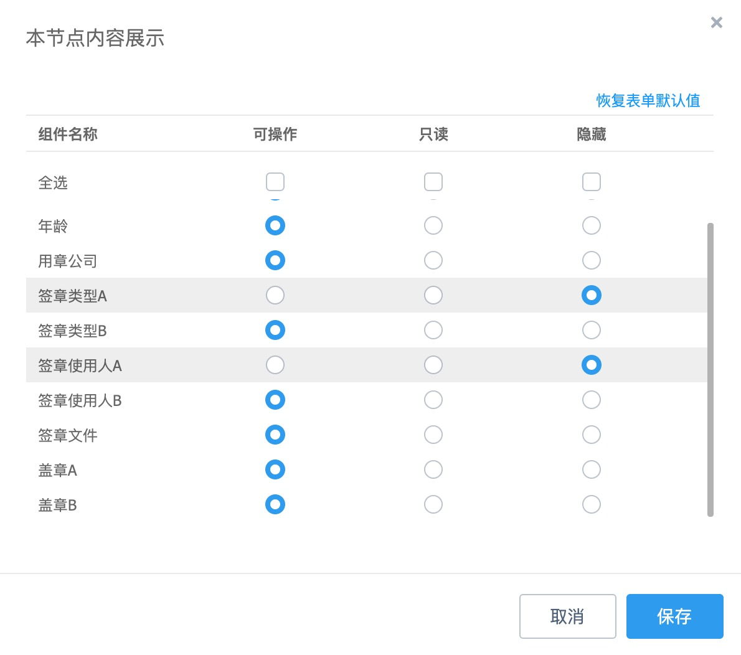Set 年龄 to 只读
The height and width of the screenshot is (655, 741).
(433, 225)
